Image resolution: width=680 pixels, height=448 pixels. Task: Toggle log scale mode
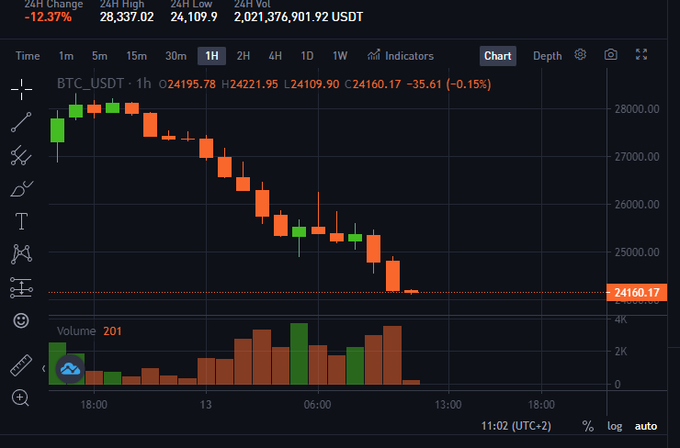(615, 426)
